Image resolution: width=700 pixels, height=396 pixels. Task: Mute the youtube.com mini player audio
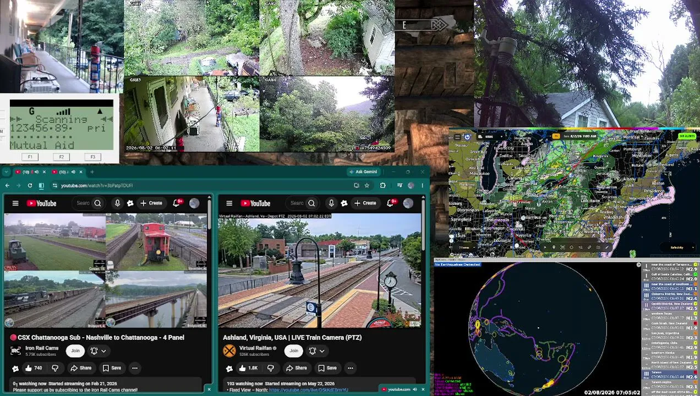point(415,389)
